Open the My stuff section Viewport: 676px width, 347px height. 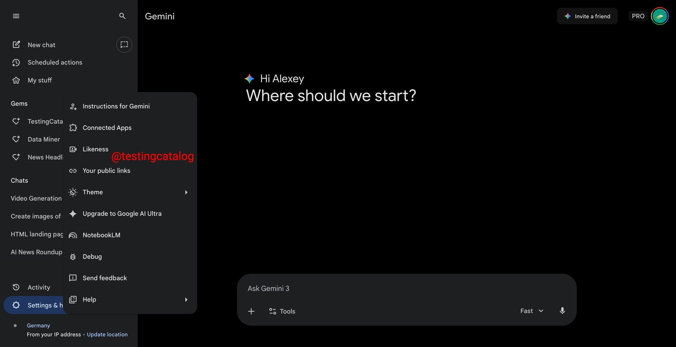(x=40, y=80)
